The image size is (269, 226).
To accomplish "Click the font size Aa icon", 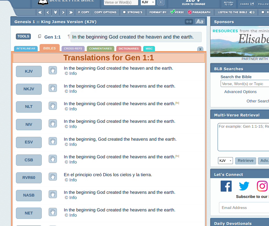I will [x=200, y=22].
